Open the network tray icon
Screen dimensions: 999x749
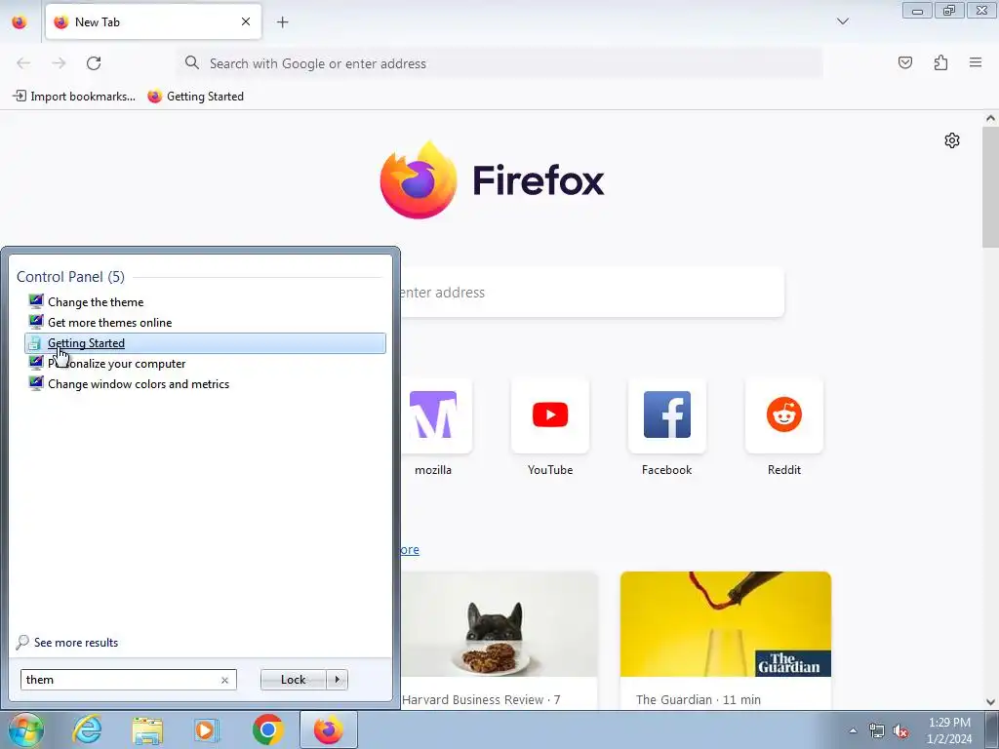point(877,730)
